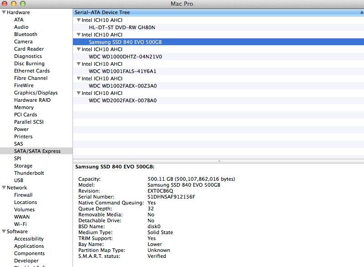This screenshot has height=267, width=364.
Task: Collapse the Intel ICH10 AHCI node above Samsung SSD
Action: [78, 35]
